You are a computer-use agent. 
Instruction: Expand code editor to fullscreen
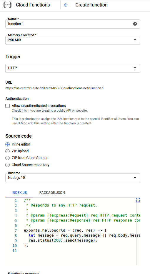[x=138, y=200]
